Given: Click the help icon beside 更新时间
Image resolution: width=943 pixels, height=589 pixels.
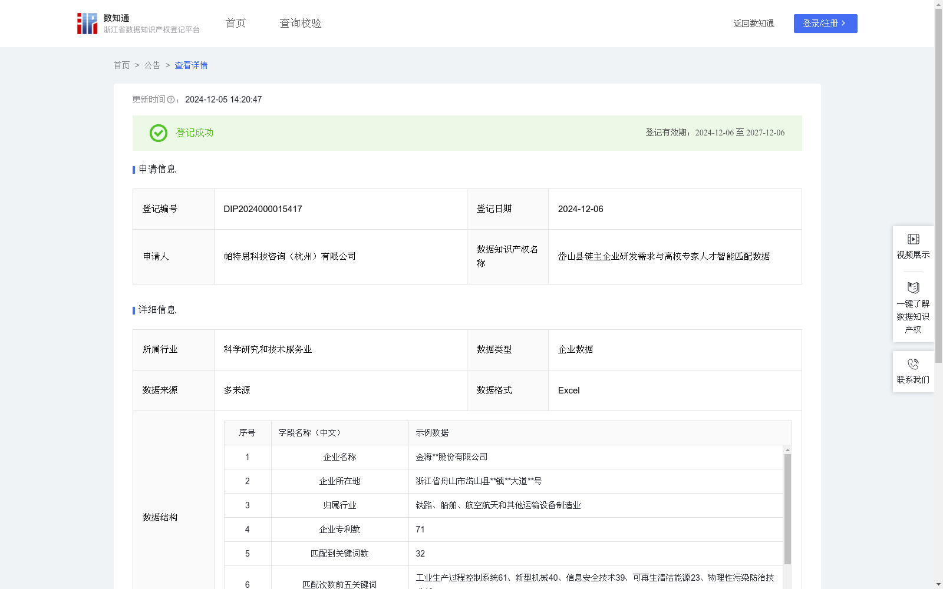Looking at the screenshot, I should tap(171, 100).
